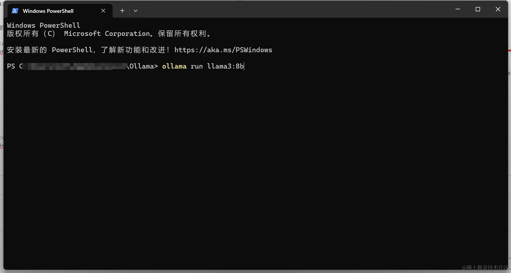The height and width of the screenshot is (273, 511).
Task: Expand the new tab profile dropdown chevron
Action: [x=136, y=11]
